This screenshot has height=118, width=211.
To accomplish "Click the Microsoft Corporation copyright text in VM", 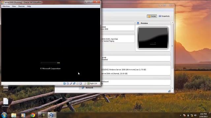I will (50, 69).
